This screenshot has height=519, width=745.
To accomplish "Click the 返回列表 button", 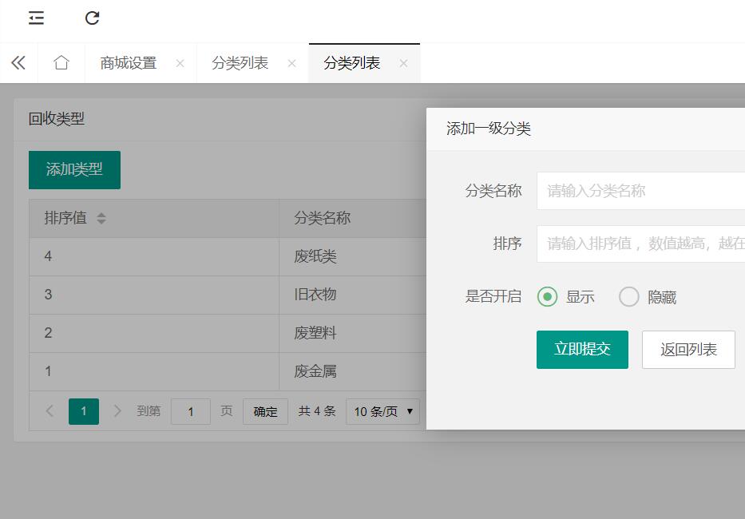I will coord(688,350).
